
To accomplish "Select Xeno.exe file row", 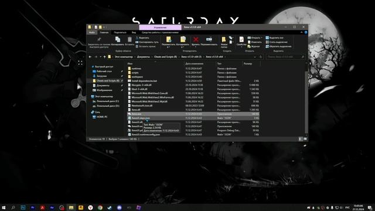I will pyautogui.click(x=193, y=114).
